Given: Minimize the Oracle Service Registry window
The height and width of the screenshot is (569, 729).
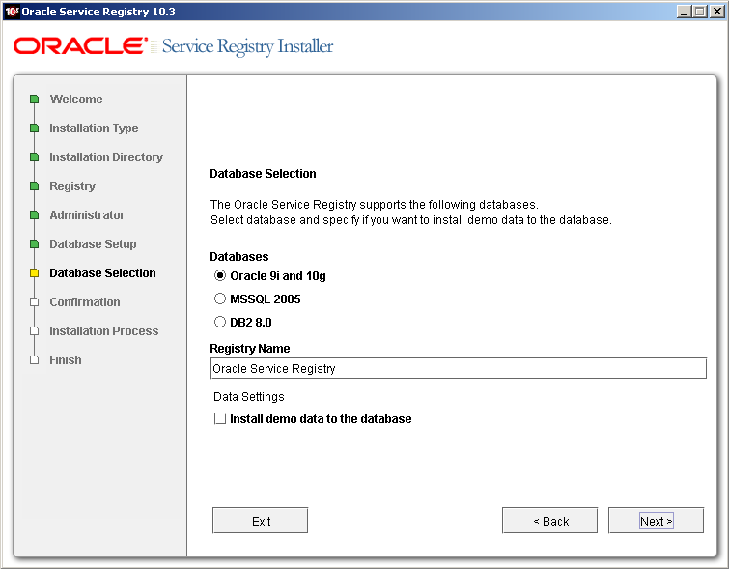Looking at the screenshot, I should [683, 12].
